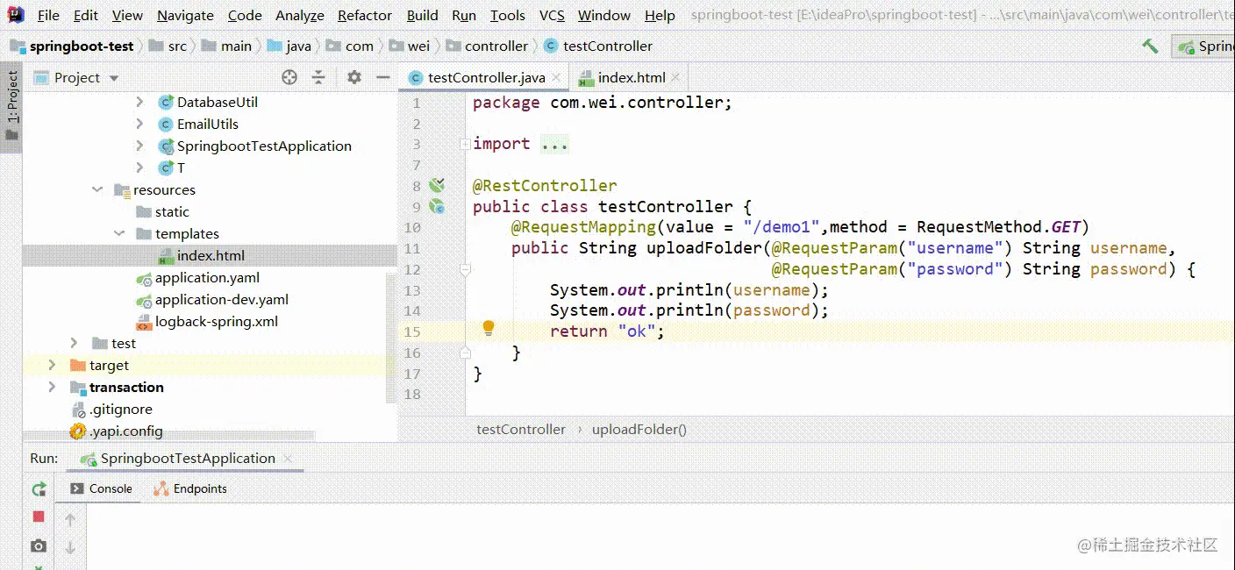Click the "/demo1" string in the code
1235x570 pixels.
point(781,227)
